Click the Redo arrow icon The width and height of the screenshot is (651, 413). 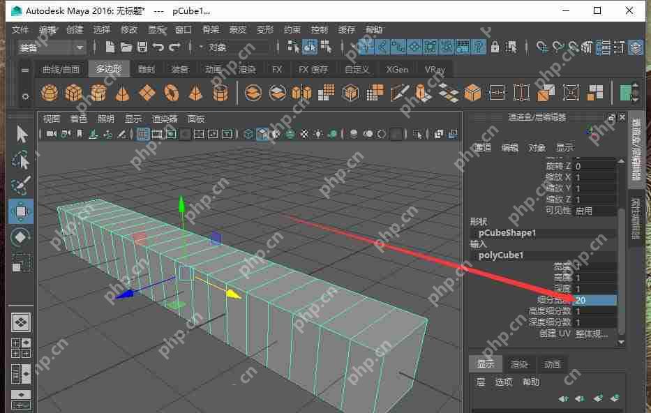[x=175, y=47]
